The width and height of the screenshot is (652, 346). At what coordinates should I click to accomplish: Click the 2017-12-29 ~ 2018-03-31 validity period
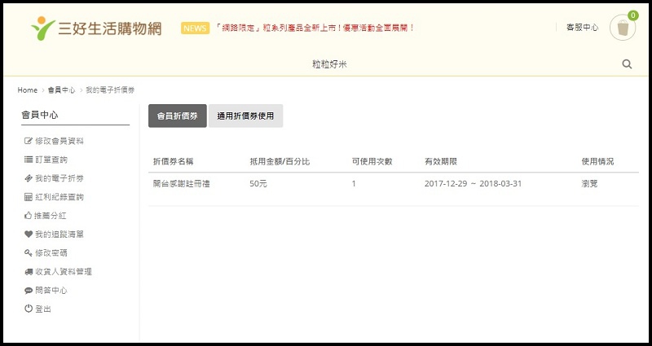(473, 184)
